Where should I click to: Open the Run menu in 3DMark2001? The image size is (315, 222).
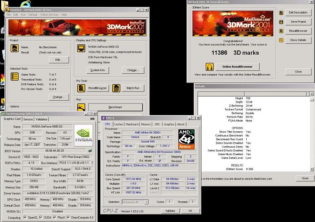point(23,14)
